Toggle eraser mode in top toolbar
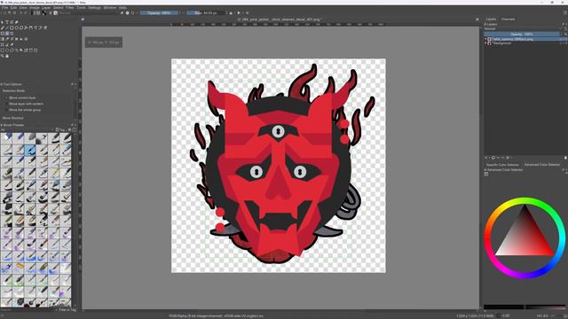 pos(122,12)
